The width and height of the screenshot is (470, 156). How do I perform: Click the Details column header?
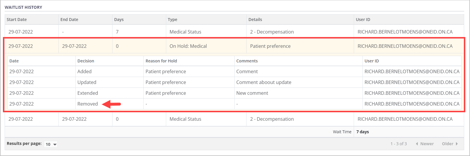pos(255,20)
